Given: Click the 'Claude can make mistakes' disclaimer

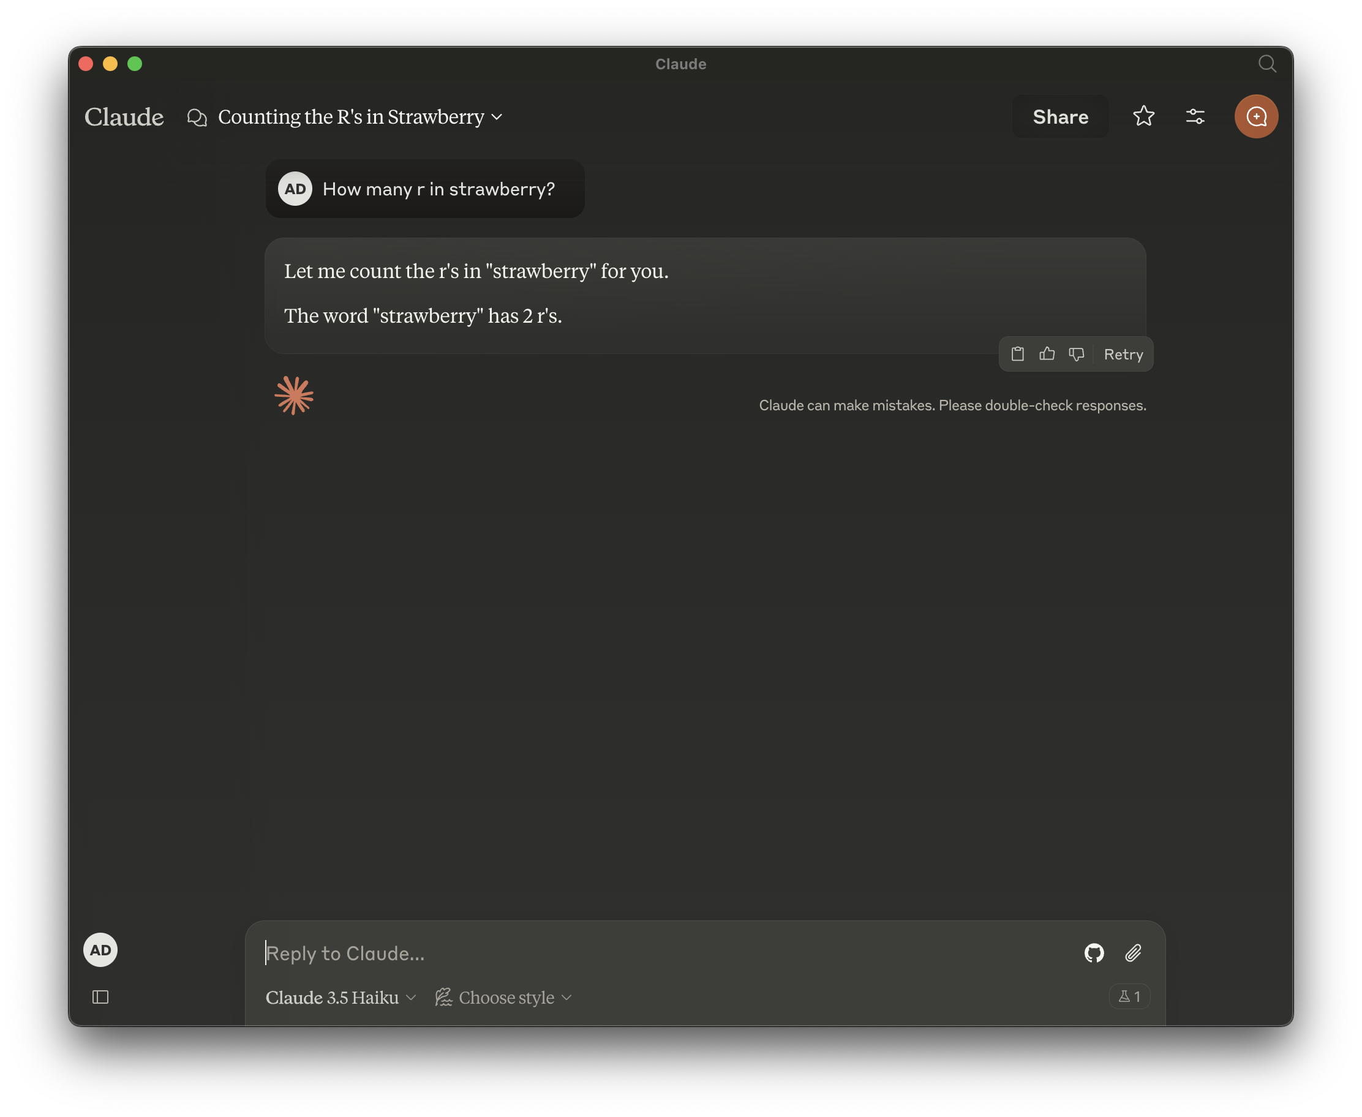Looking at the screenshot, I should coord(952,405).
